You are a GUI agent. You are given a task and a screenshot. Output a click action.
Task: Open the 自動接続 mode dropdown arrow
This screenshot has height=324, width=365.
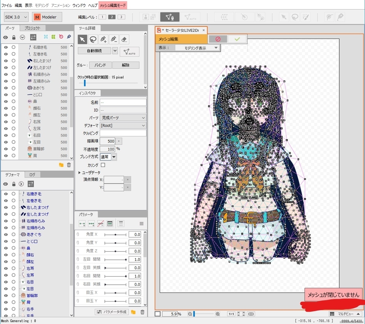(x=115, y=51)
